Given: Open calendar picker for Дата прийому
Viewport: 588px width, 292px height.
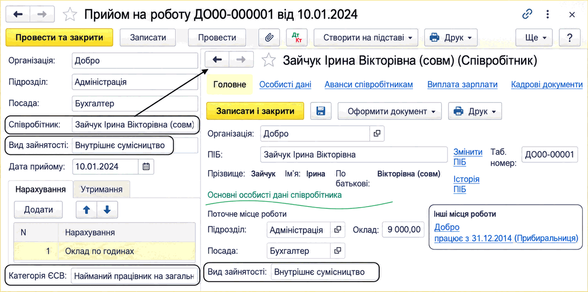Looking at the screenshot, I should tap(146, 167).
